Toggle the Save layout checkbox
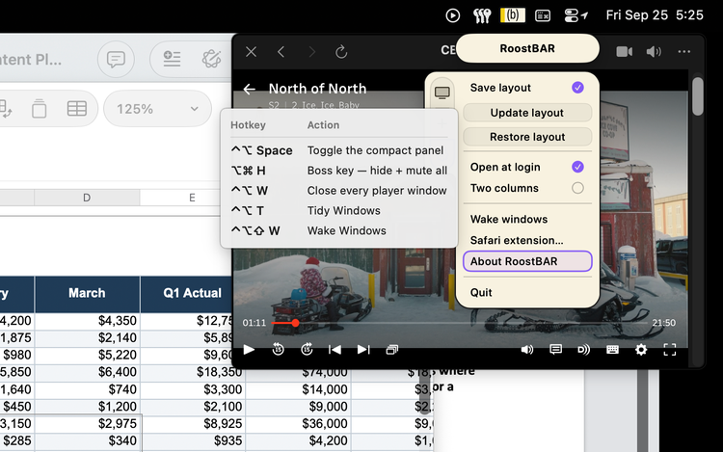This screenshot has height=452, width=723. tap(577, 88)
